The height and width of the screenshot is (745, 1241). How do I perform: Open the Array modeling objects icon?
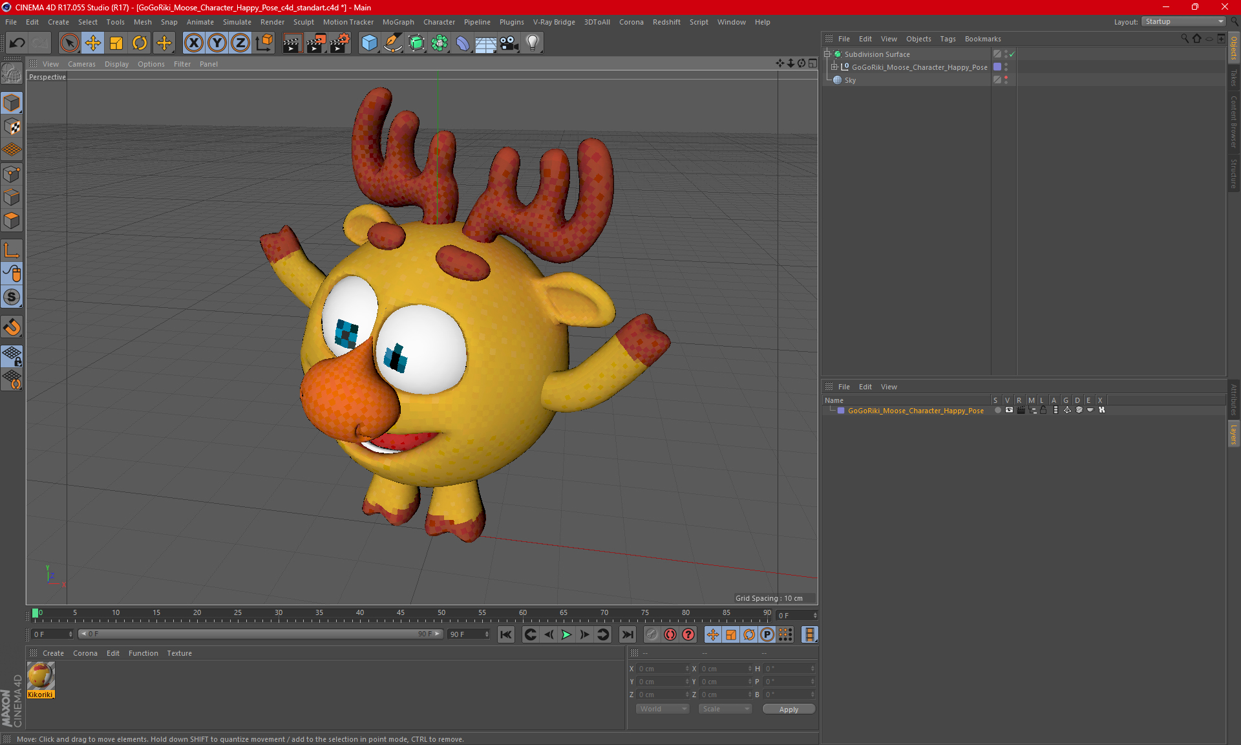pyautogui.click(x=440, y=43)
